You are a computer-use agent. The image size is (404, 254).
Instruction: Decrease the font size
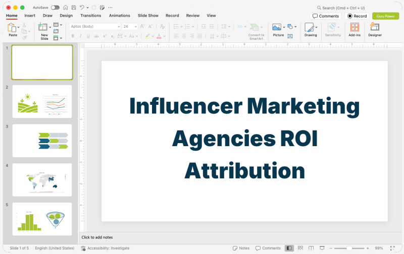[150, 26]
